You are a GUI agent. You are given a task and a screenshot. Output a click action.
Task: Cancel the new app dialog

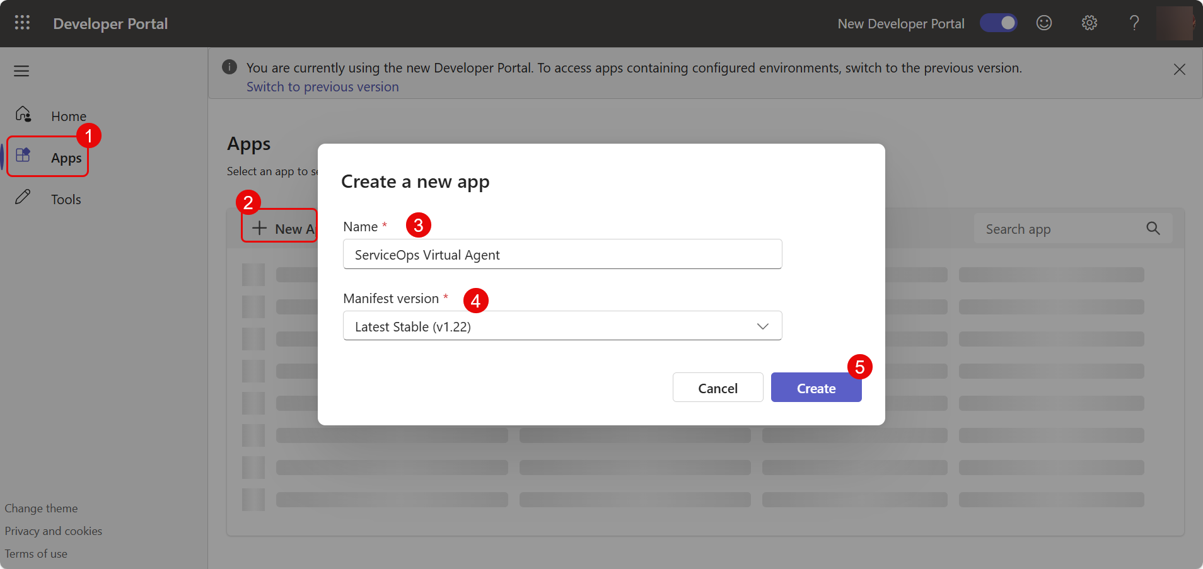717,388
